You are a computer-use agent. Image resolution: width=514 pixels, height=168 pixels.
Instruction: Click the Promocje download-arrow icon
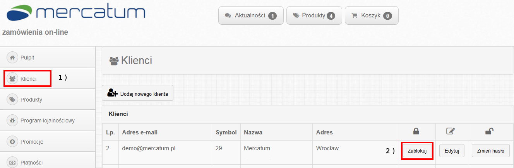coord(12,142)
